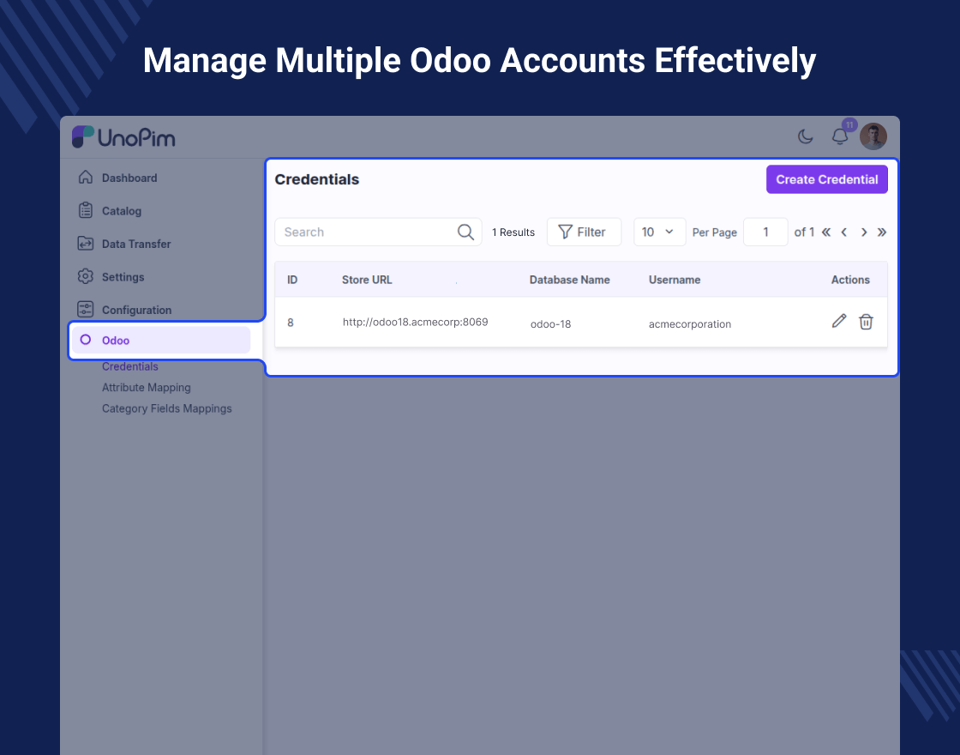Open the Credentials submenu link
This screenshot has width=960, height=755.
pos(129,366)
